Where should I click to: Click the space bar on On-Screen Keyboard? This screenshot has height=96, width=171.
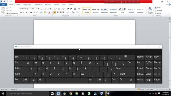[x=67, y=80]
